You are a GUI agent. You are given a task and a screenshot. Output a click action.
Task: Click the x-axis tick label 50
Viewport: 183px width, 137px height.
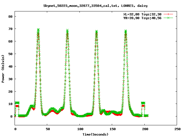[48, 129]
